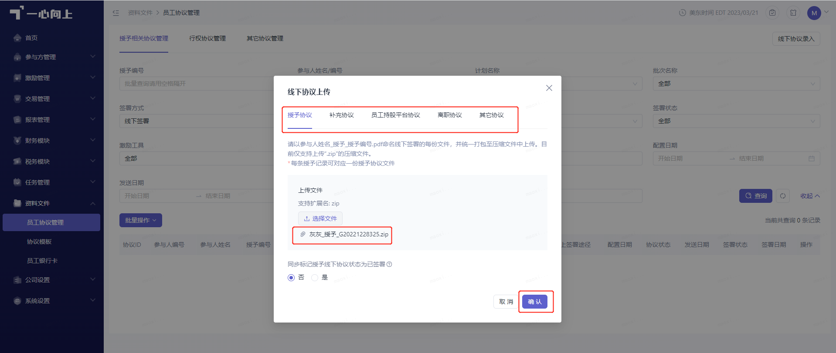Expand the 交易管理 menu chevron
Viewport: 836px width, 353px height.
93,98
